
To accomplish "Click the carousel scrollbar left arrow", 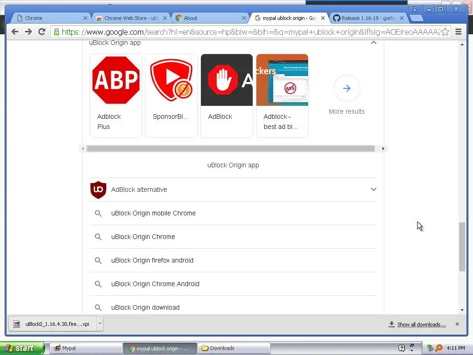I will pyautogui.click(x=83, y=148).
